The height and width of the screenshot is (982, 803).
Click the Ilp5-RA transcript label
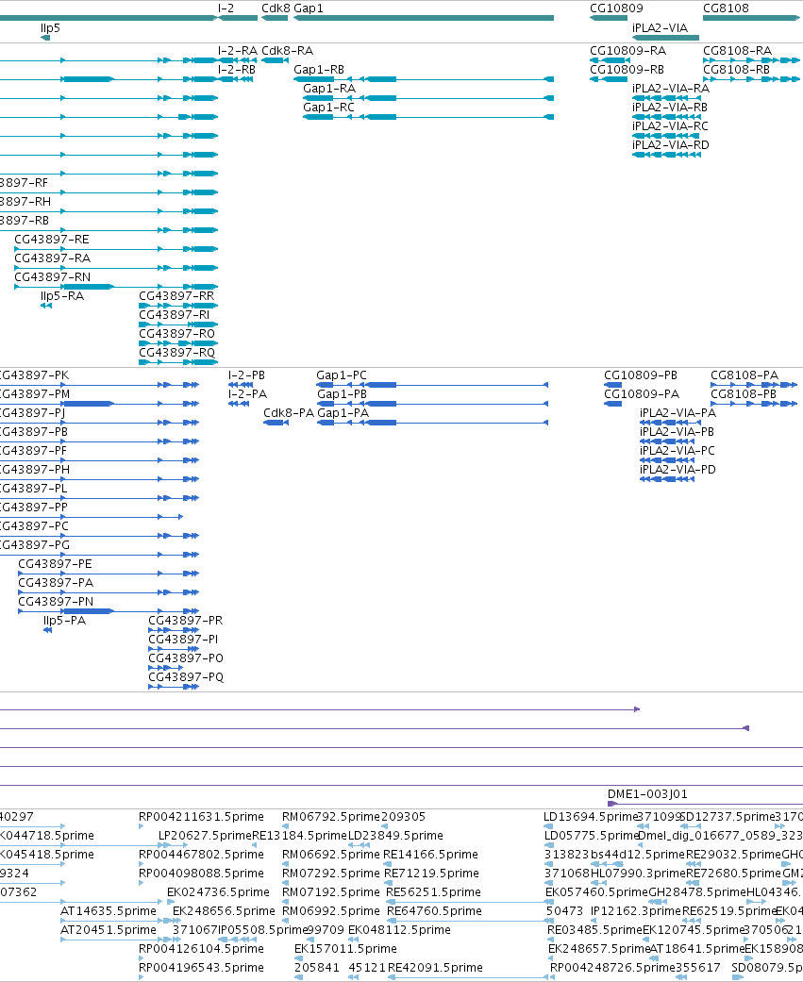(x=62, y=296)
